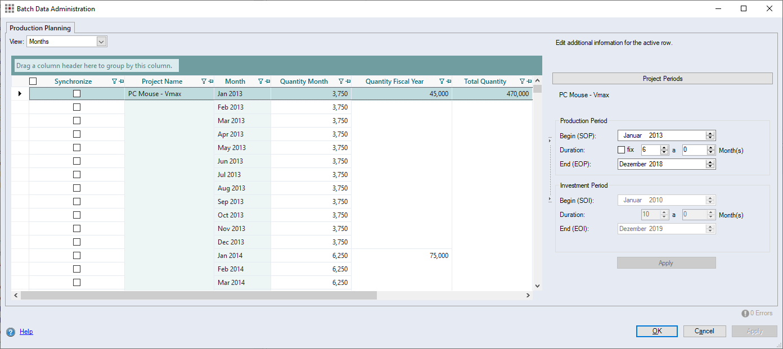Image resolution: width=783 pixels, height=349 pixels.
Task: Pin the Total Quantity column
Action: [529, 81]
